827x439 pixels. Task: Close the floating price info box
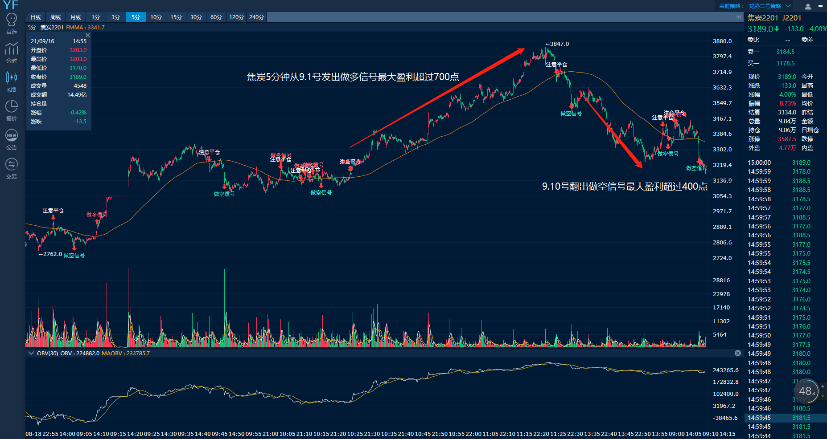pyautogui.click(x=88, y=35)
